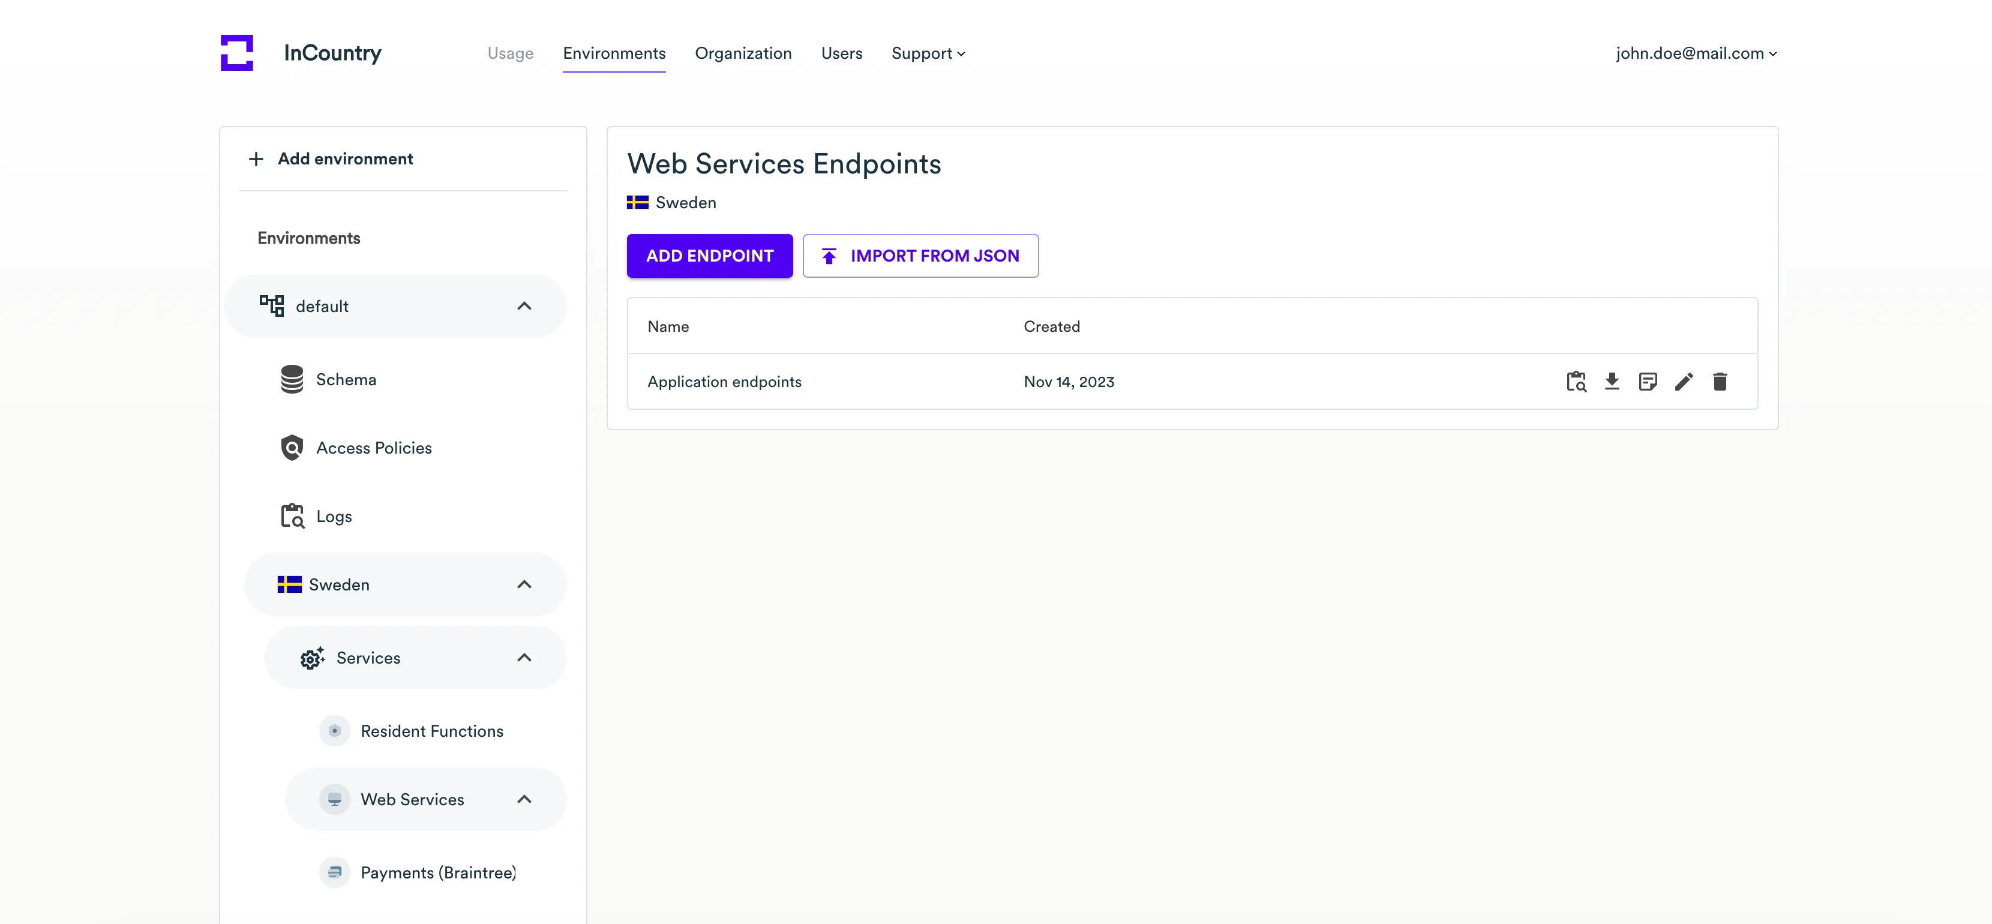Viewport: 1992px width, 924px height.
Task: Open Logs in the sidebar
Action: pyautogui.click(x=333, y=517)
